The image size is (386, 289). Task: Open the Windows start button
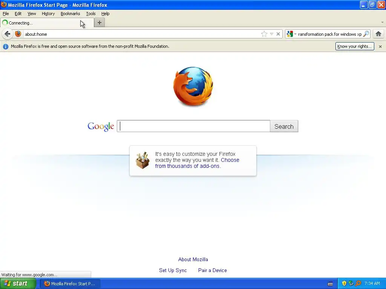click(18, 284)
